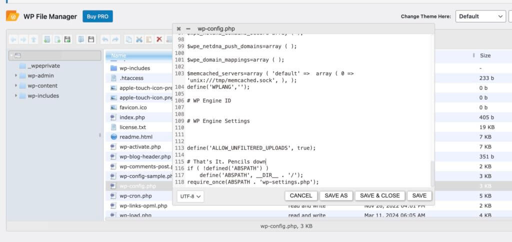
Task: Collapse the root folder in the tree
Action: 11,56
